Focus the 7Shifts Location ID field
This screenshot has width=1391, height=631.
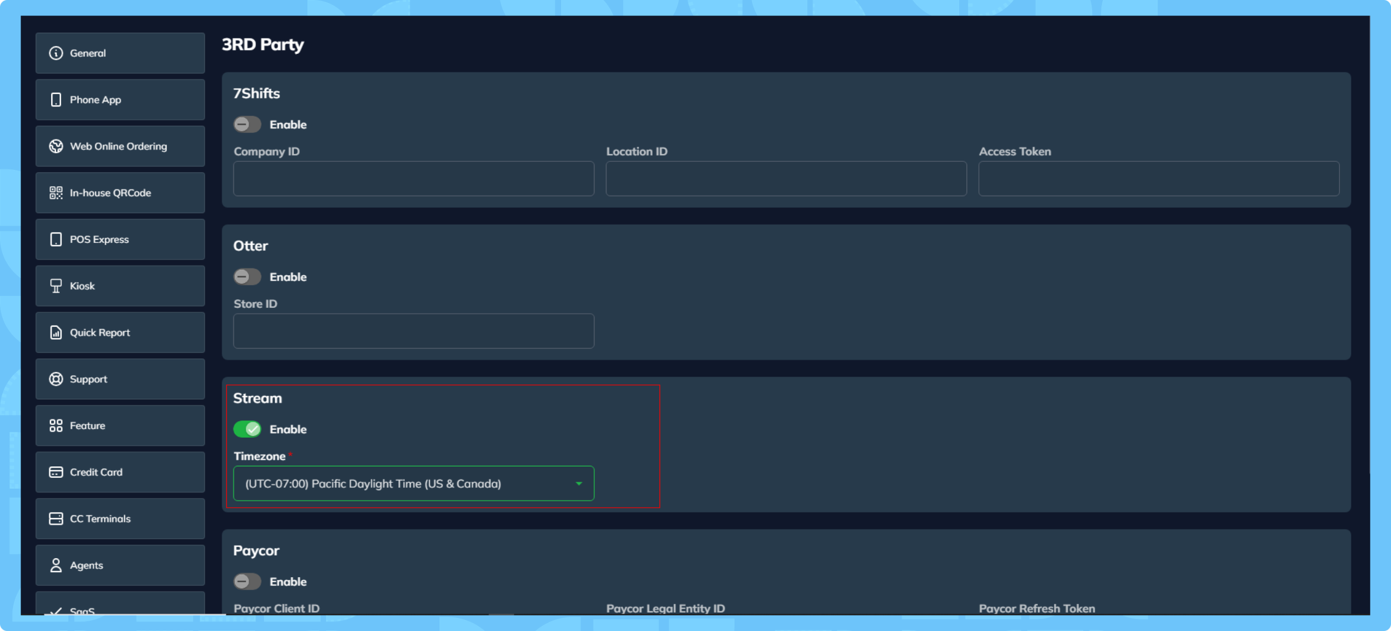tap(786, 179)
